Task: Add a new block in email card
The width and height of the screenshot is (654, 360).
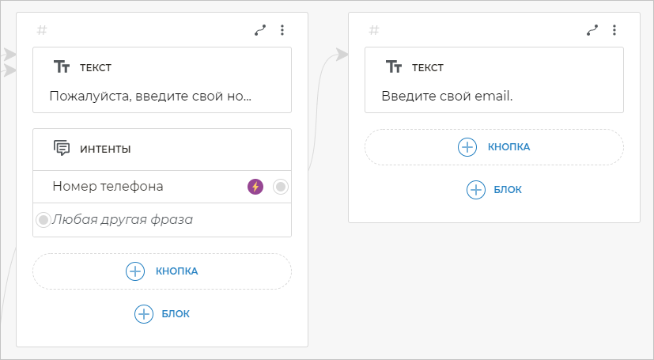Action: pyautogui.click(x=494, y=190)
